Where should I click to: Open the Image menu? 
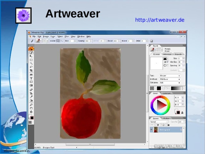pyautogui.click(x=46, y=37)
